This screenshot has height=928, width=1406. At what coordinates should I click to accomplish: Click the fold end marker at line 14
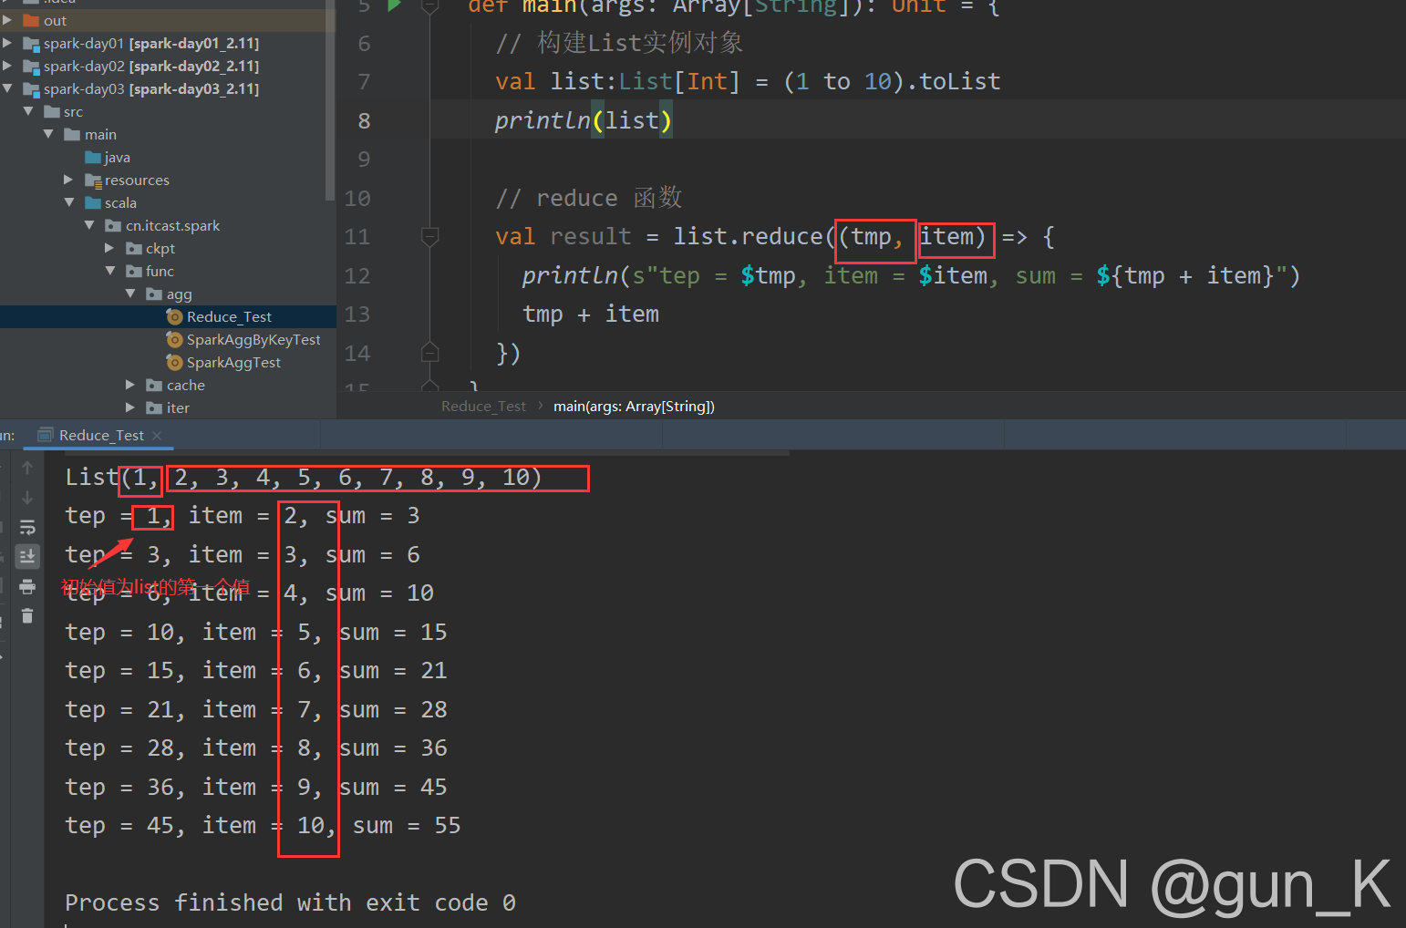coord(430,352)
